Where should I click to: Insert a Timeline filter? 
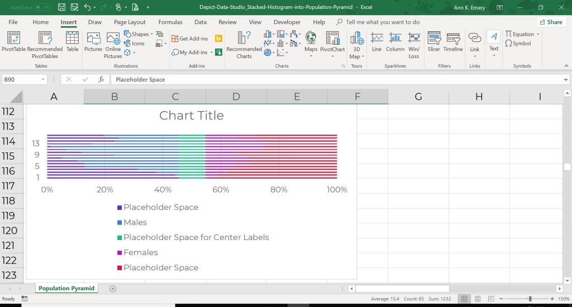coord(452,41)
